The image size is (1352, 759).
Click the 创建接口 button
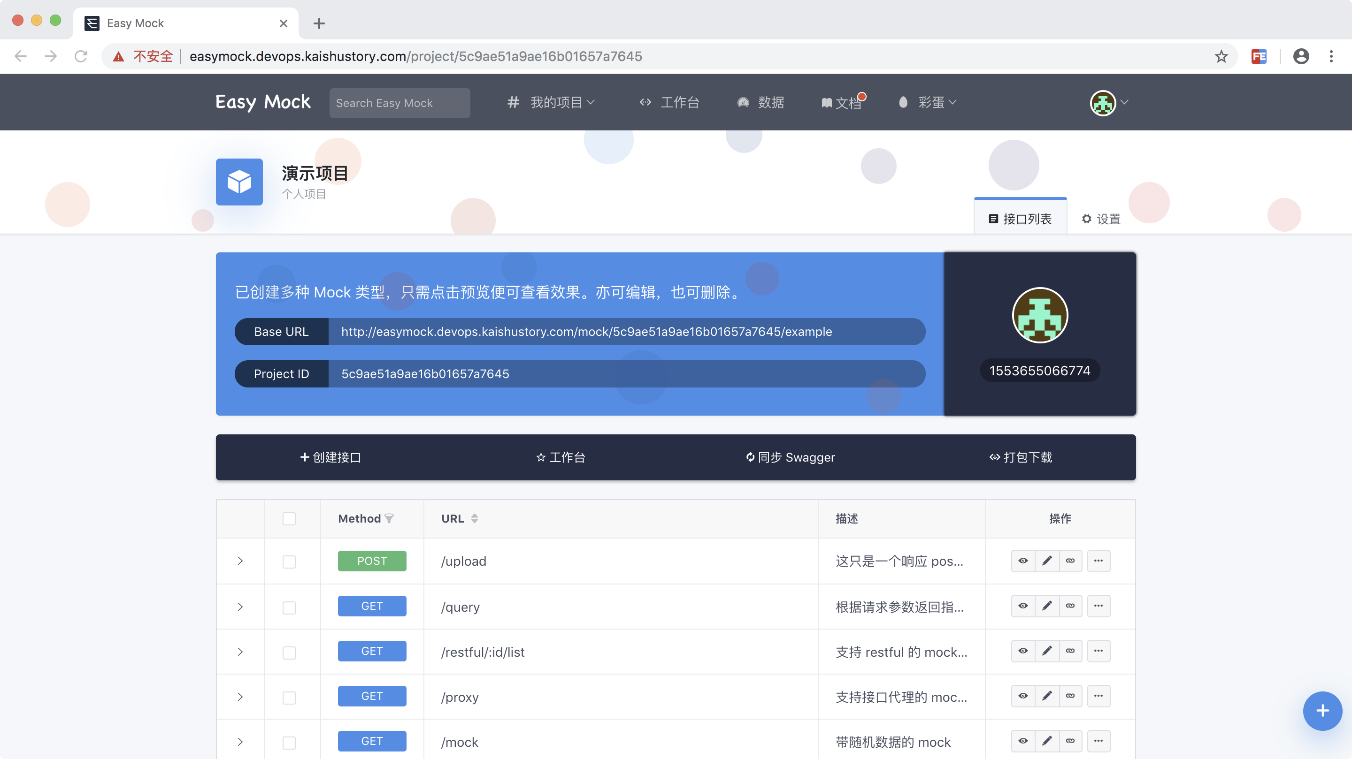tap(330, 457)
